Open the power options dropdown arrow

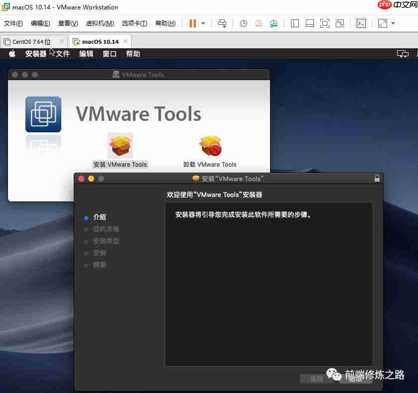click(203, 23)
